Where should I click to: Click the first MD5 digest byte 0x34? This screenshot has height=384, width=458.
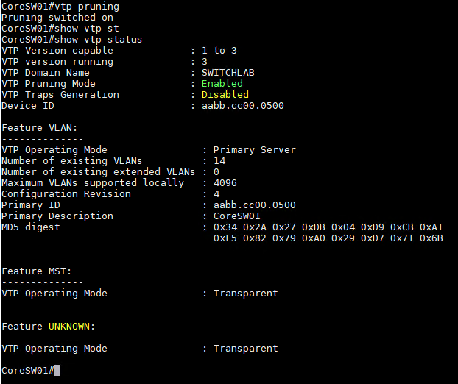click(225, 227)
